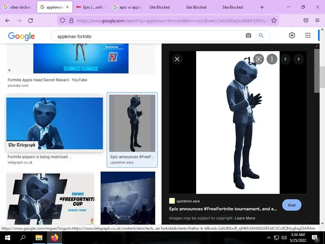This screenshot has height=244, width=325.
Task: Switch to Epic | ...with tab
Action: (90, 7)
